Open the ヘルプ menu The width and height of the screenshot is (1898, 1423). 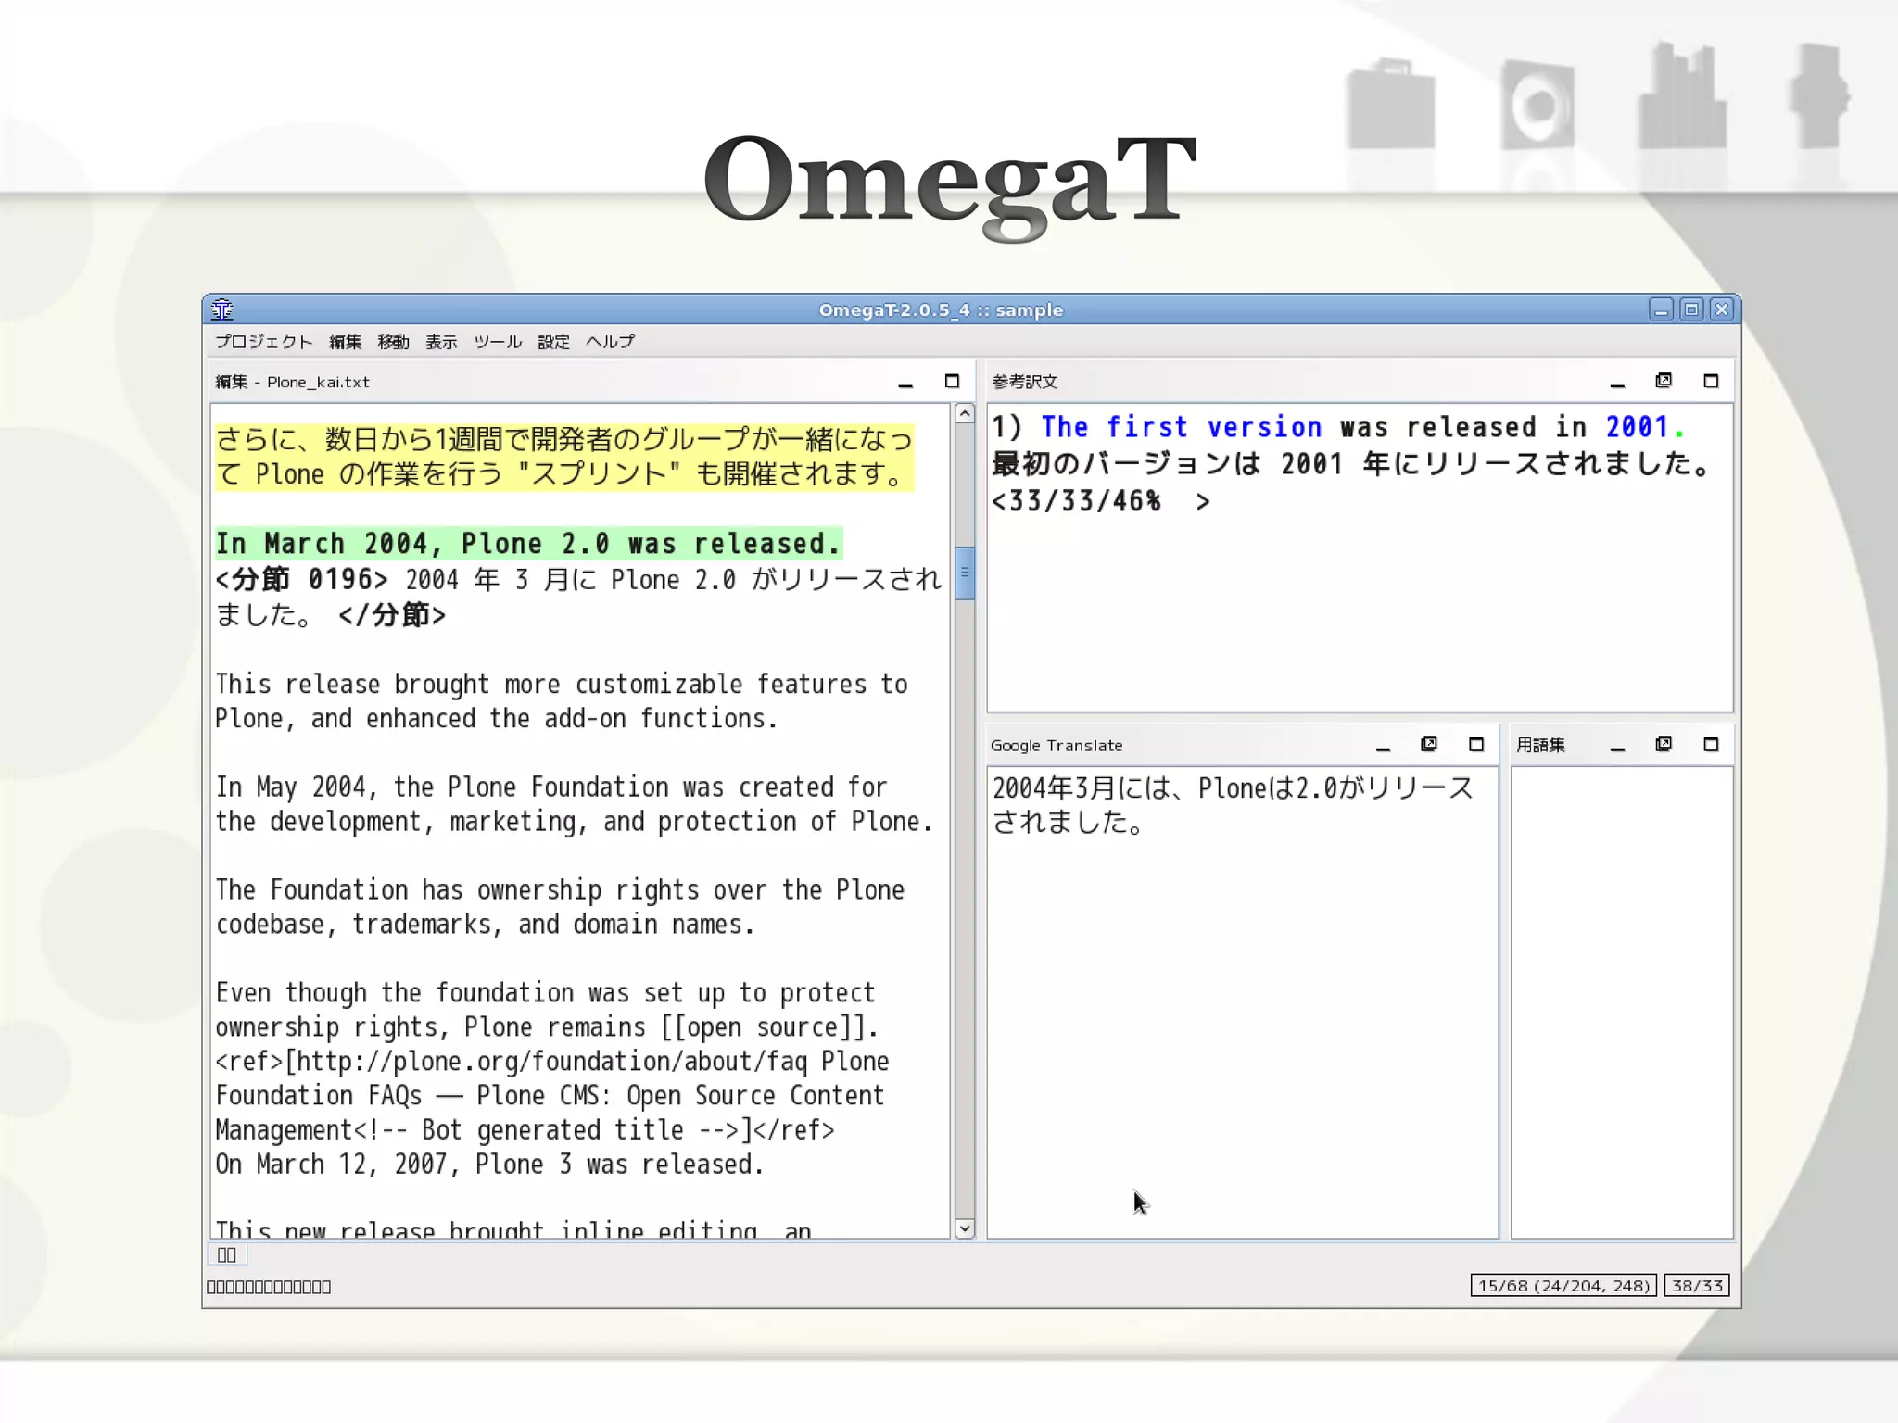click(x=610, y=342)
